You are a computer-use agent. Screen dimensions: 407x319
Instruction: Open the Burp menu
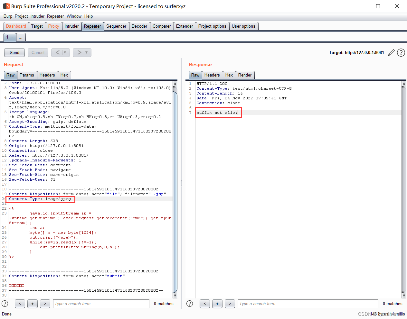pyautogui.click(x=8, y=16)
